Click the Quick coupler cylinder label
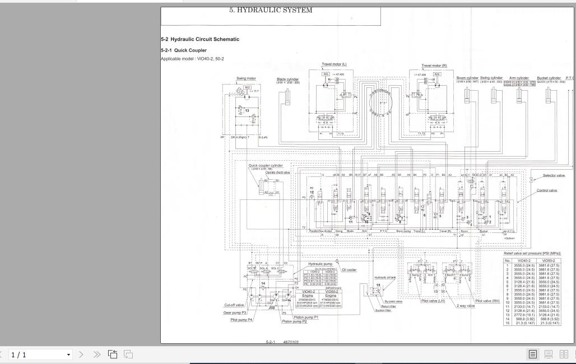Image resolution: width=576 pixels, height=364 pixels. [266, 166]
